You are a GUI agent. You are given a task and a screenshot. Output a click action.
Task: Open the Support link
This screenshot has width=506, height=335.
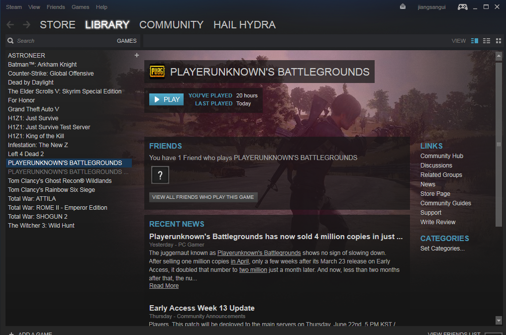(430, 213)
